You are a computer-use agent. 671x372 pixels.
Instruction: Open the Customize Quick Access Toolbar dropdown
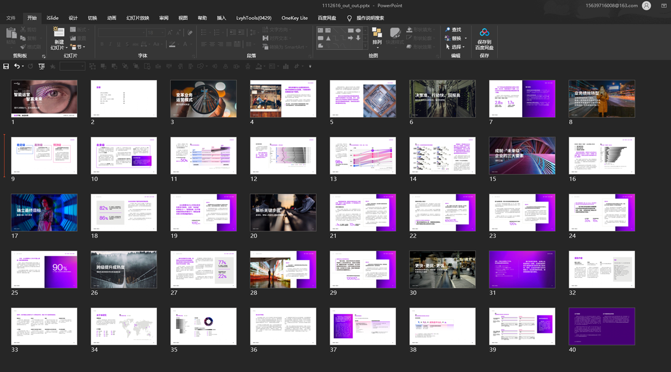[310, 67]
